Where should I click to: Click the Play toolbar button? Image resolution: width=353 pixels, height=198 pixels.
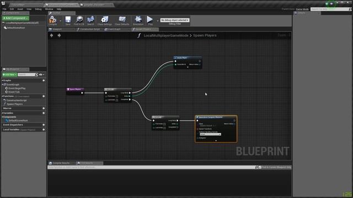(x=150, y=20)
